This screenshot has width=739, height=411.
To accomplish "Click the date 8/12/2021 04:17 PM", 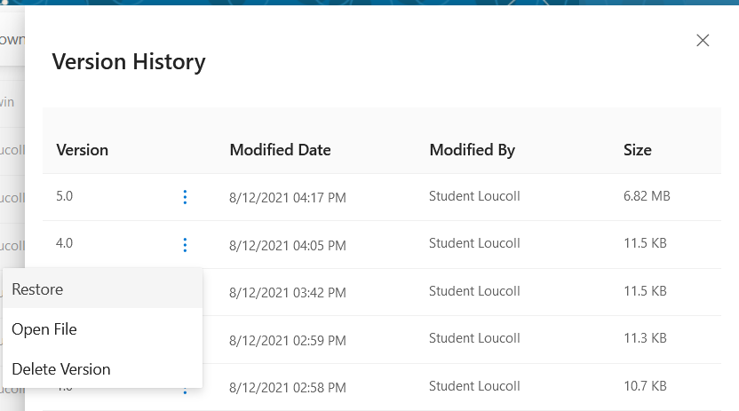I will (288, 197).
